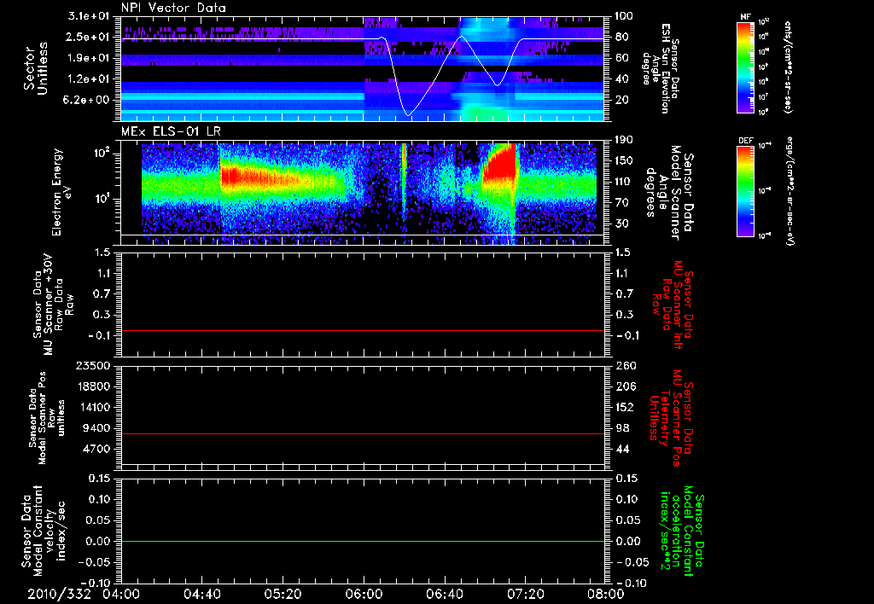Click the 70 scanner angle tick
This screenshot has height=604, width=874.
point(621,202)
